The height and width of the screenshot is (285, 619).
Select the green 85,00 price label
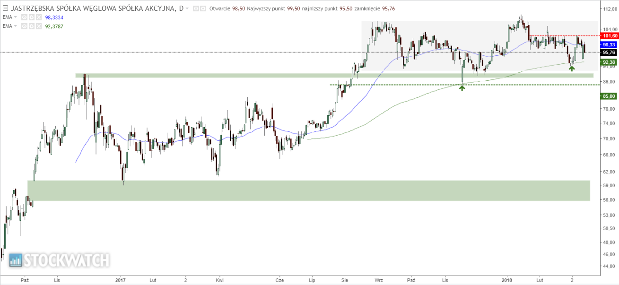click(x=609, y=96)
